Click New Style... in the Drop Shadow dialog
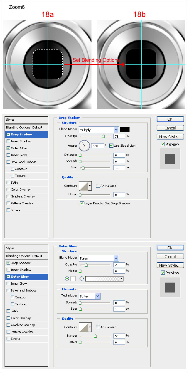Image resolution: width=188 pixels, height=373 pixels. point(170,137)
